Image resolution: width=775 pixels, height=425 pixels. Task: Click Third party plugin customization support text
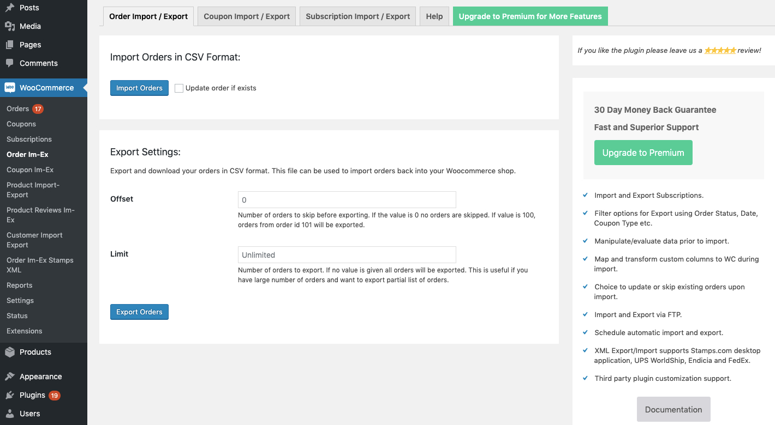pyautogui.click(x=663, y=379)
